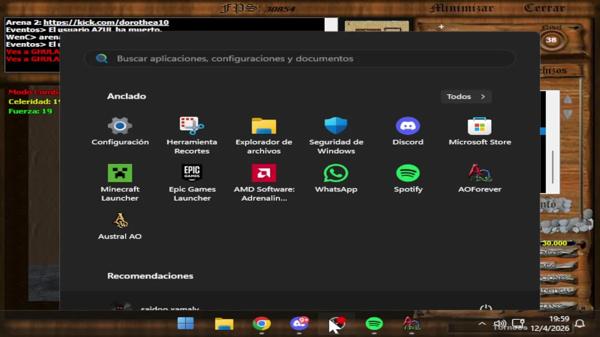
Task: Launch AOForever from pinned apps
Action: coord(480,179)
